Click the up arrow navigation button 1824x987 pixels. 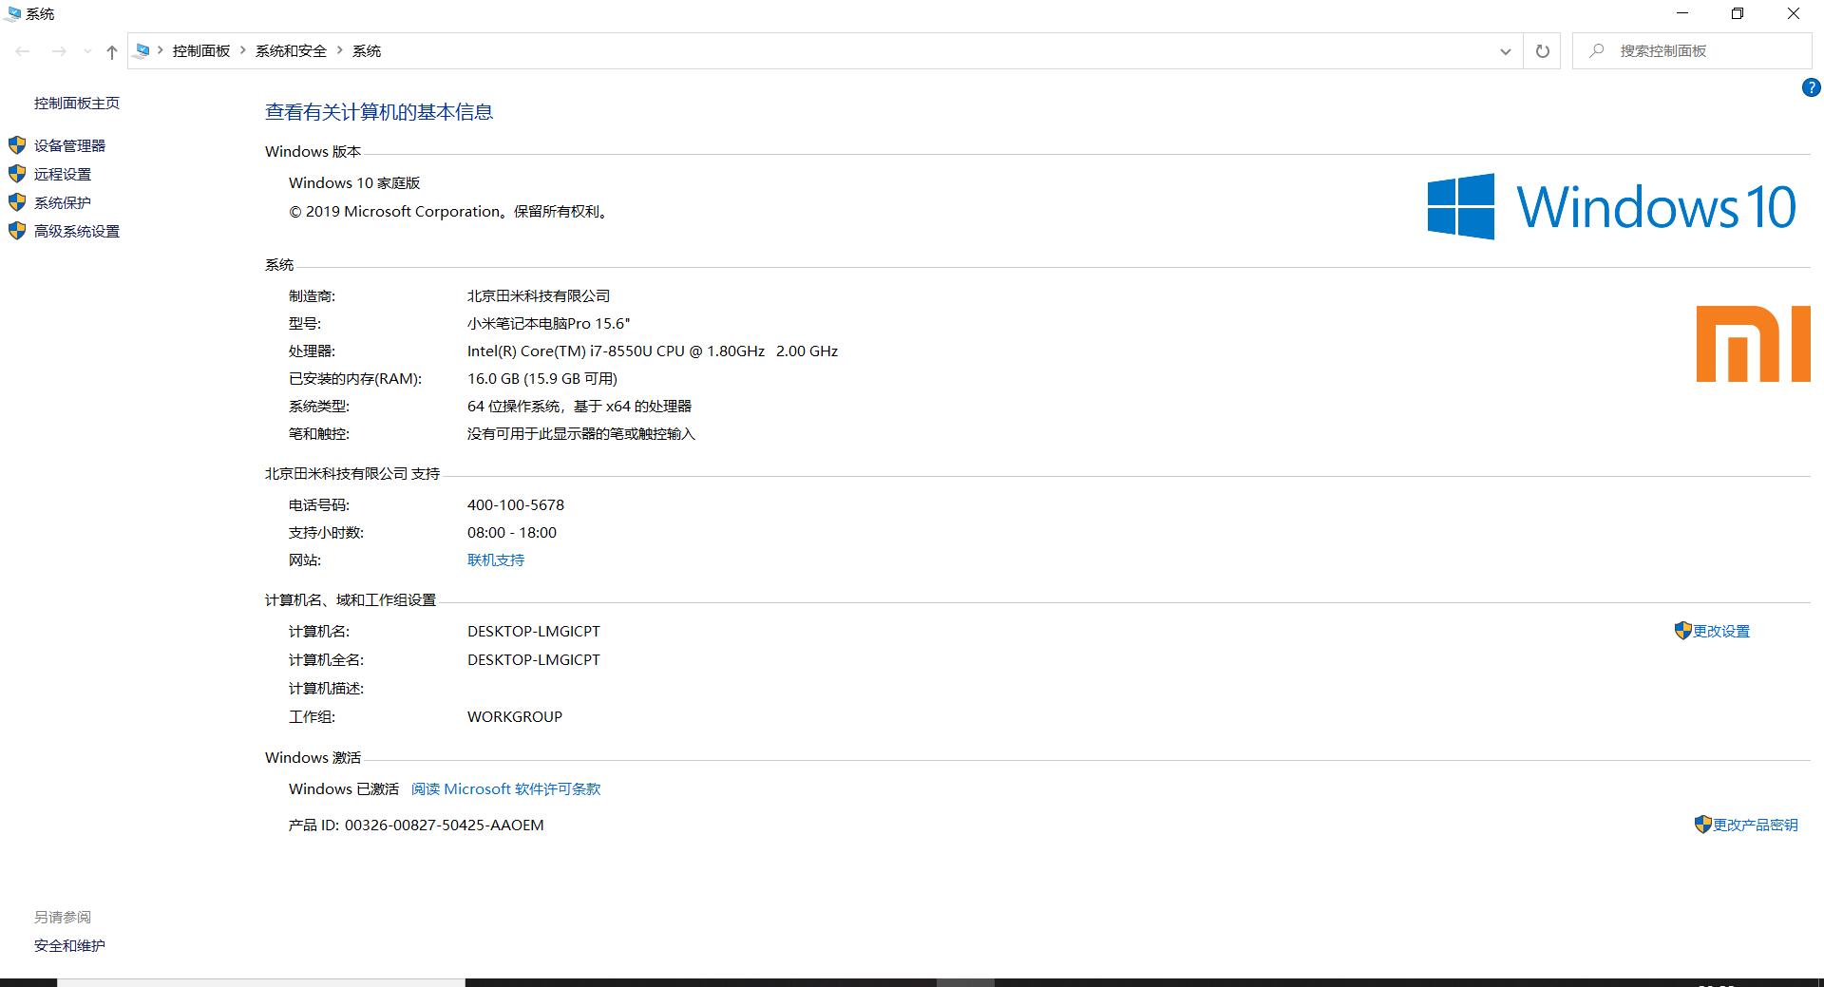[111, 51]
